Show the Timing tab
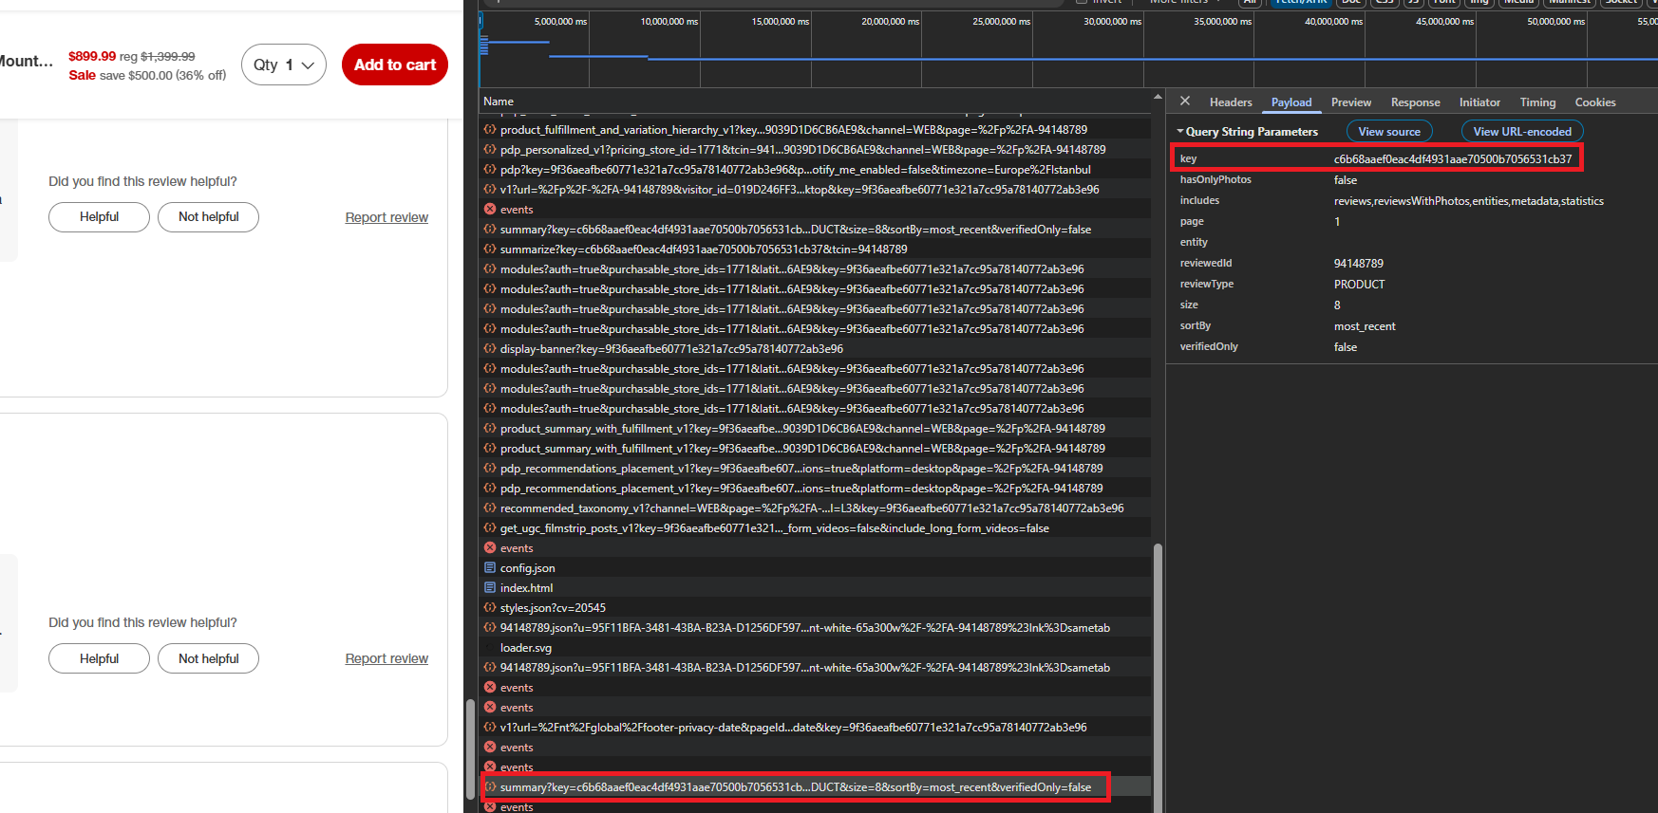The height and width of the screenshot is (813, 1658). pos(1537,102)
